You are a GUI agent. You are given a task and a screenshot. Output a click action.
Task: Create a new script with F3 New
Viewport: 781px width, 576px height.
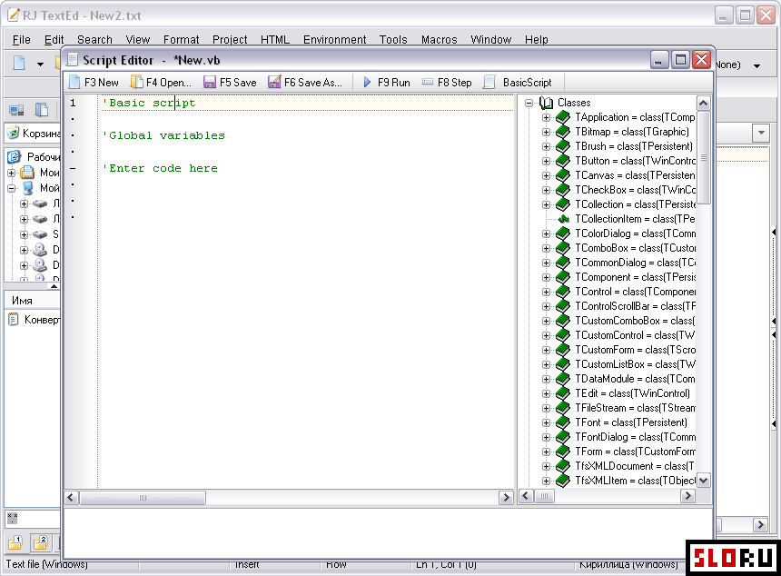tap(94, 82)
